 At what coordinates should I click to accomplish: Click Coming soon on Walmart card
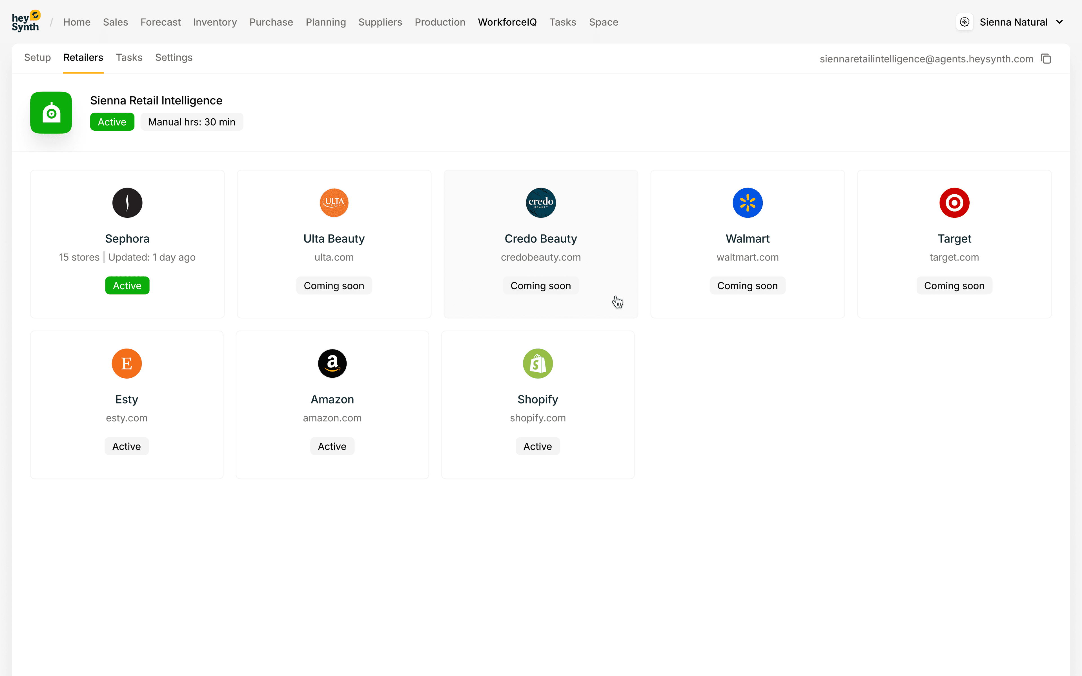click(747, 286)
